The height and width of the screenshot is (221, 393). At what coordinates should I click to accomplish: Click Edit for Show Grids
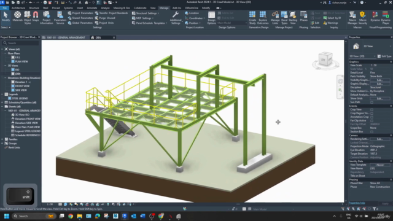[x=380, y=98]
